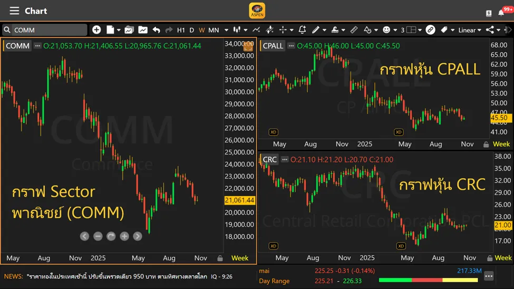514x289 pixels.
Task: Toggle the lock on COMM chart axis
Action: pos(220,258)
